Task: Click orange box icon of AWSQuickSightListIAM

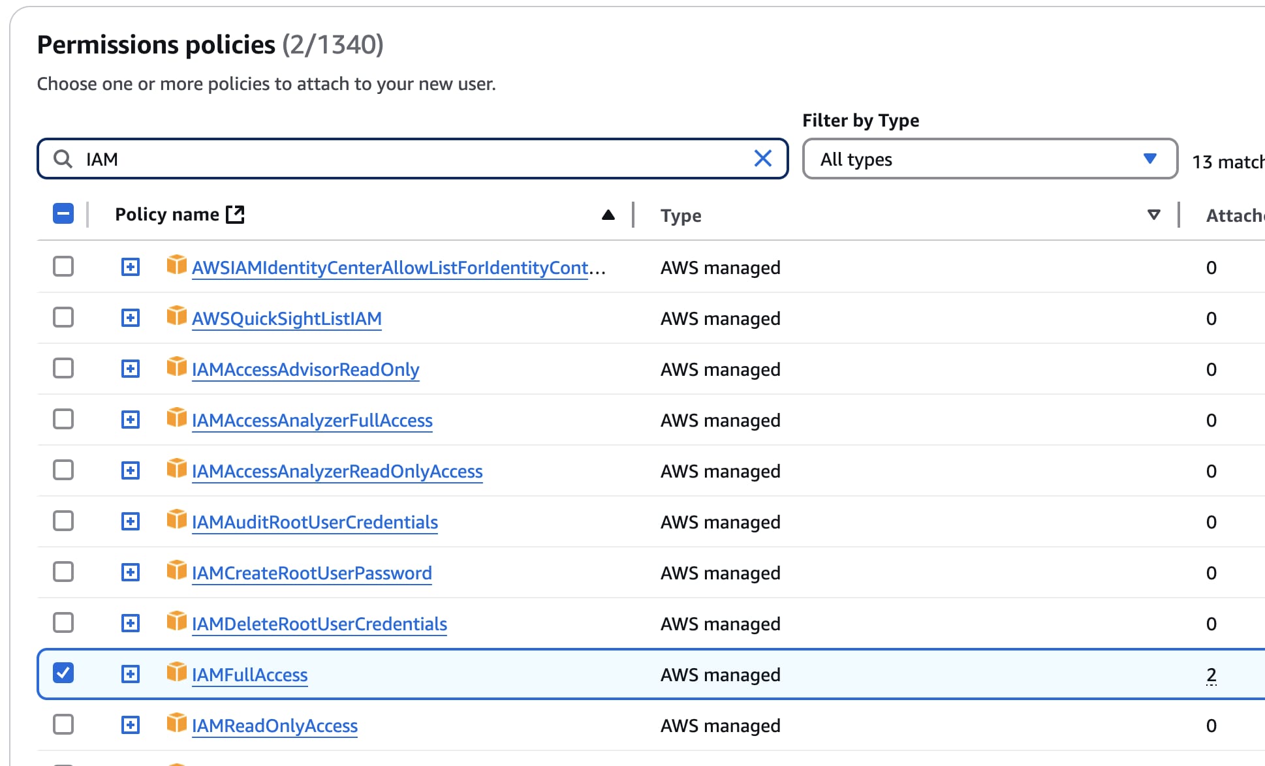Action: pyautogui.click(x=176, y=316)
